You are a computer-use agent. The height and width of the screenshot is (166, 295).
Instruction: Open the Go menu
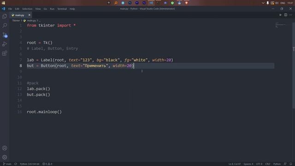[45, 9]
